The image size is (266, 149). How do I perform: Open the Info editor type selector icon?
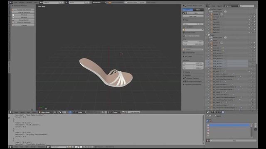(x=11, y=2)
